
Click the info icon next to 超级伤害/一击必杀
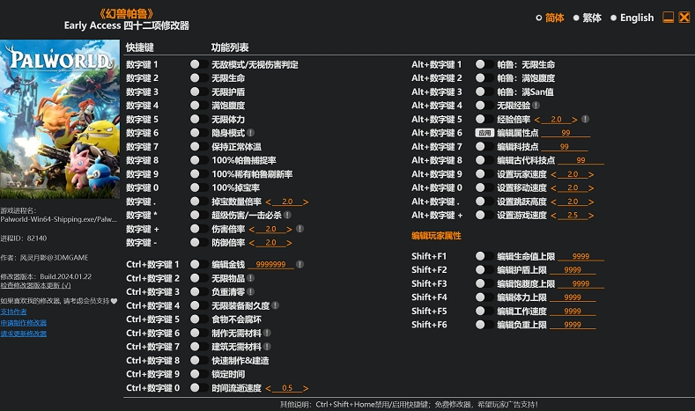click(287, 216)
